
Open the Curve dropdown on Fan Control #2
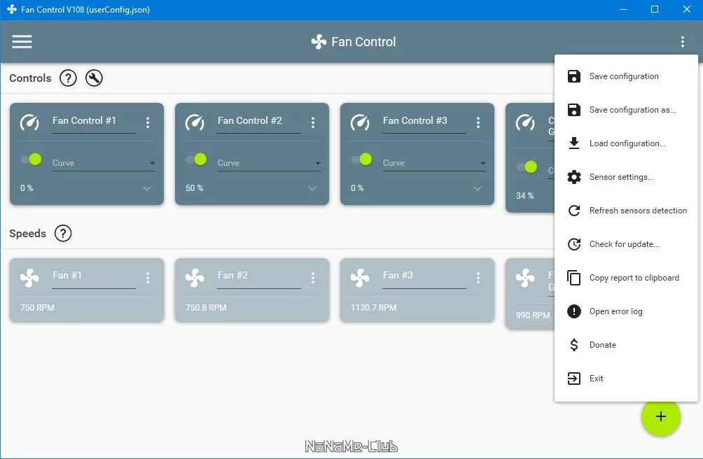[x=269, y=163]
